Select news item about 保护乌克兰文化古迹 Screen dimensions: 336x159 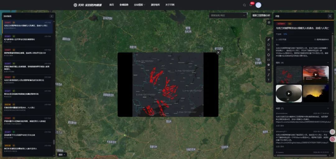coord(27,136)
